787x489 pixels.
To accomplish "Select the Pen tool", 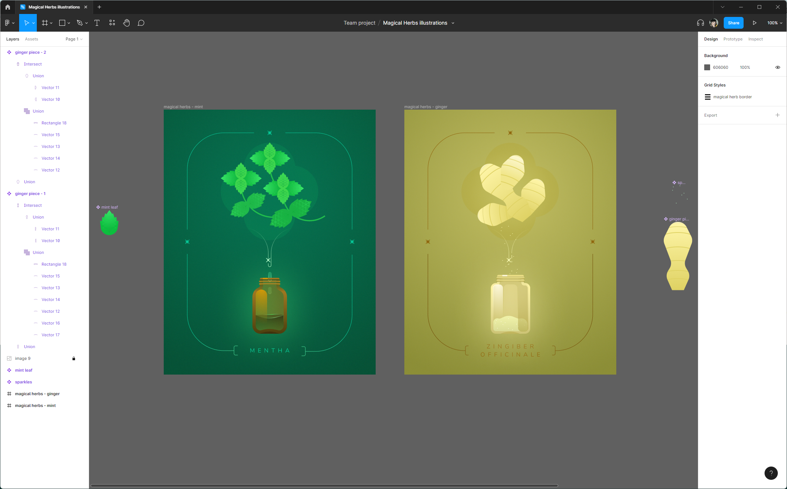I will 79,23.
